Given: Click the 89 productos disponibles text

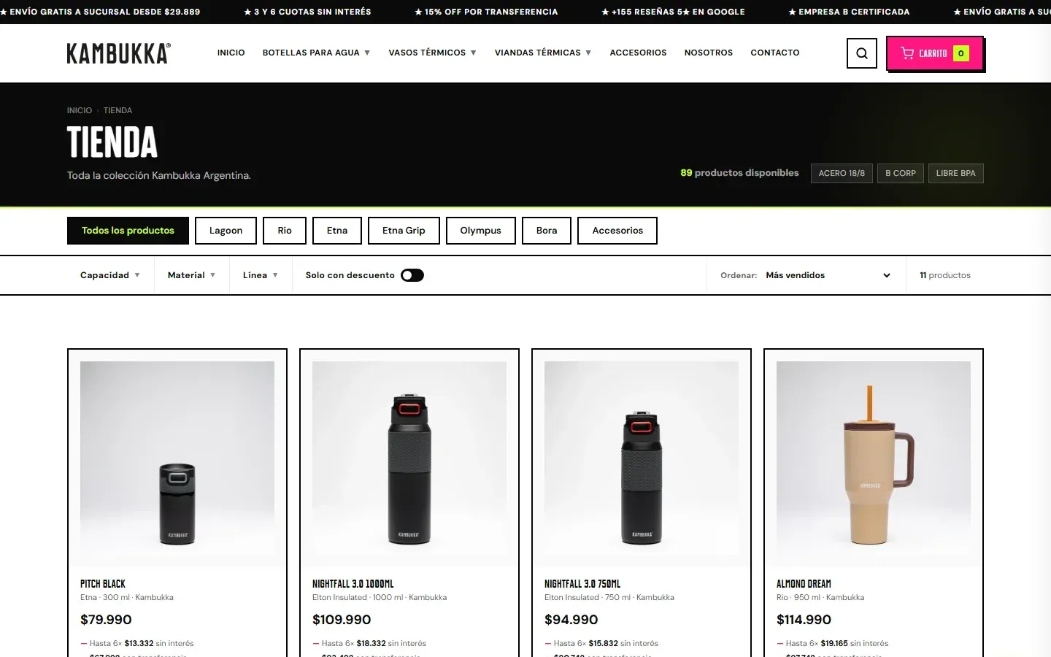Looking at the screenshot, I should pyautogui.click(x=739, y=173).
